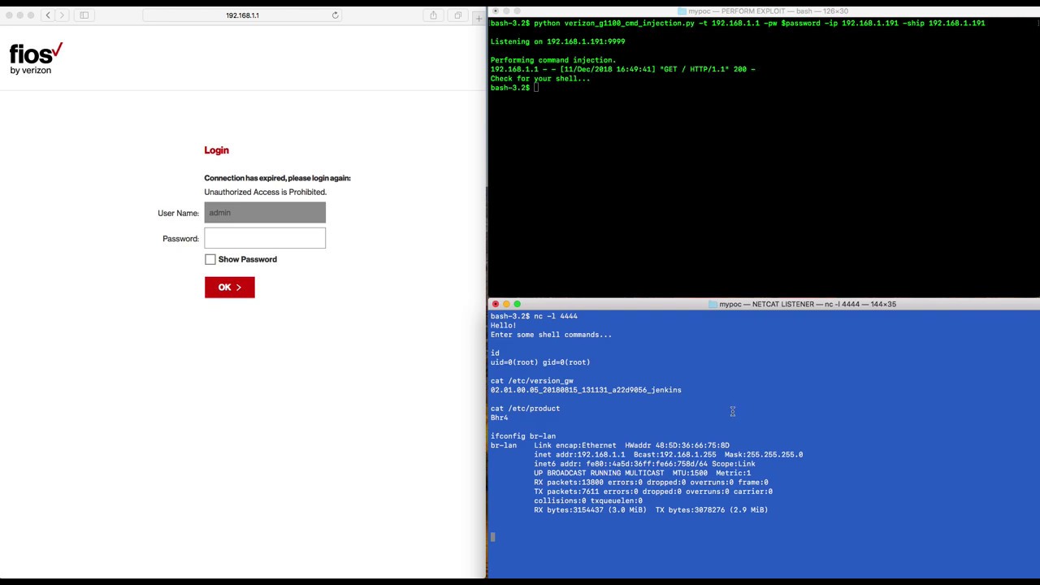Click the 'nc -l 4444' command
This screenshot has height=585, width=1040.
click(x=556, y=316)
